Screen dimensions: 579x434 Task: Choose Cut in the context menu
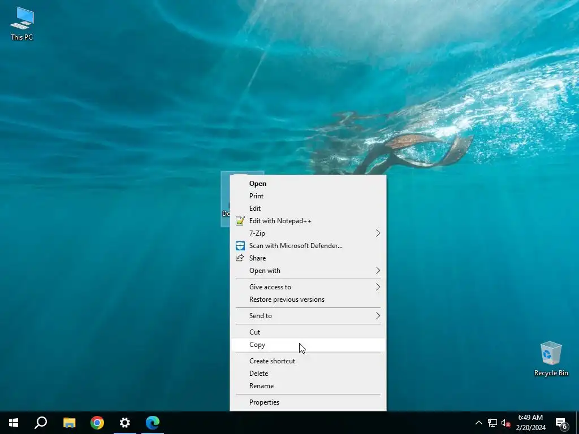(x=308, y=332)
